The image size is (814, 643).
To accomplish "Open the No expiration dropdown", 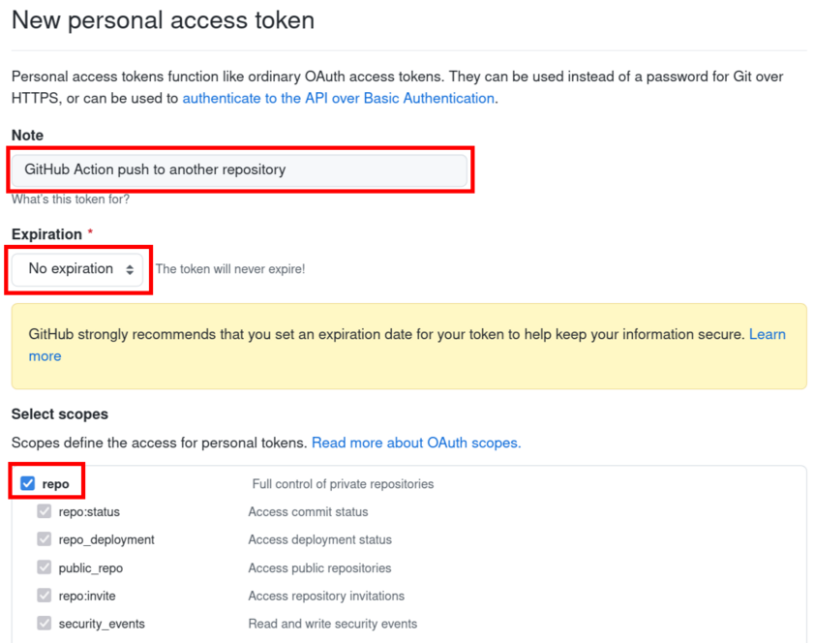I will [x=77, y=269].
